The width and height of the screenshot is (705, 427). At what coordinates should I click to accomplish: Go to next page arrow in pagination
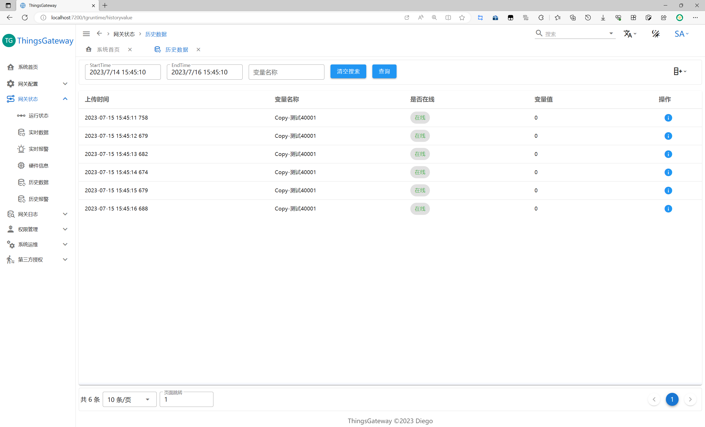tap(690, 399)
